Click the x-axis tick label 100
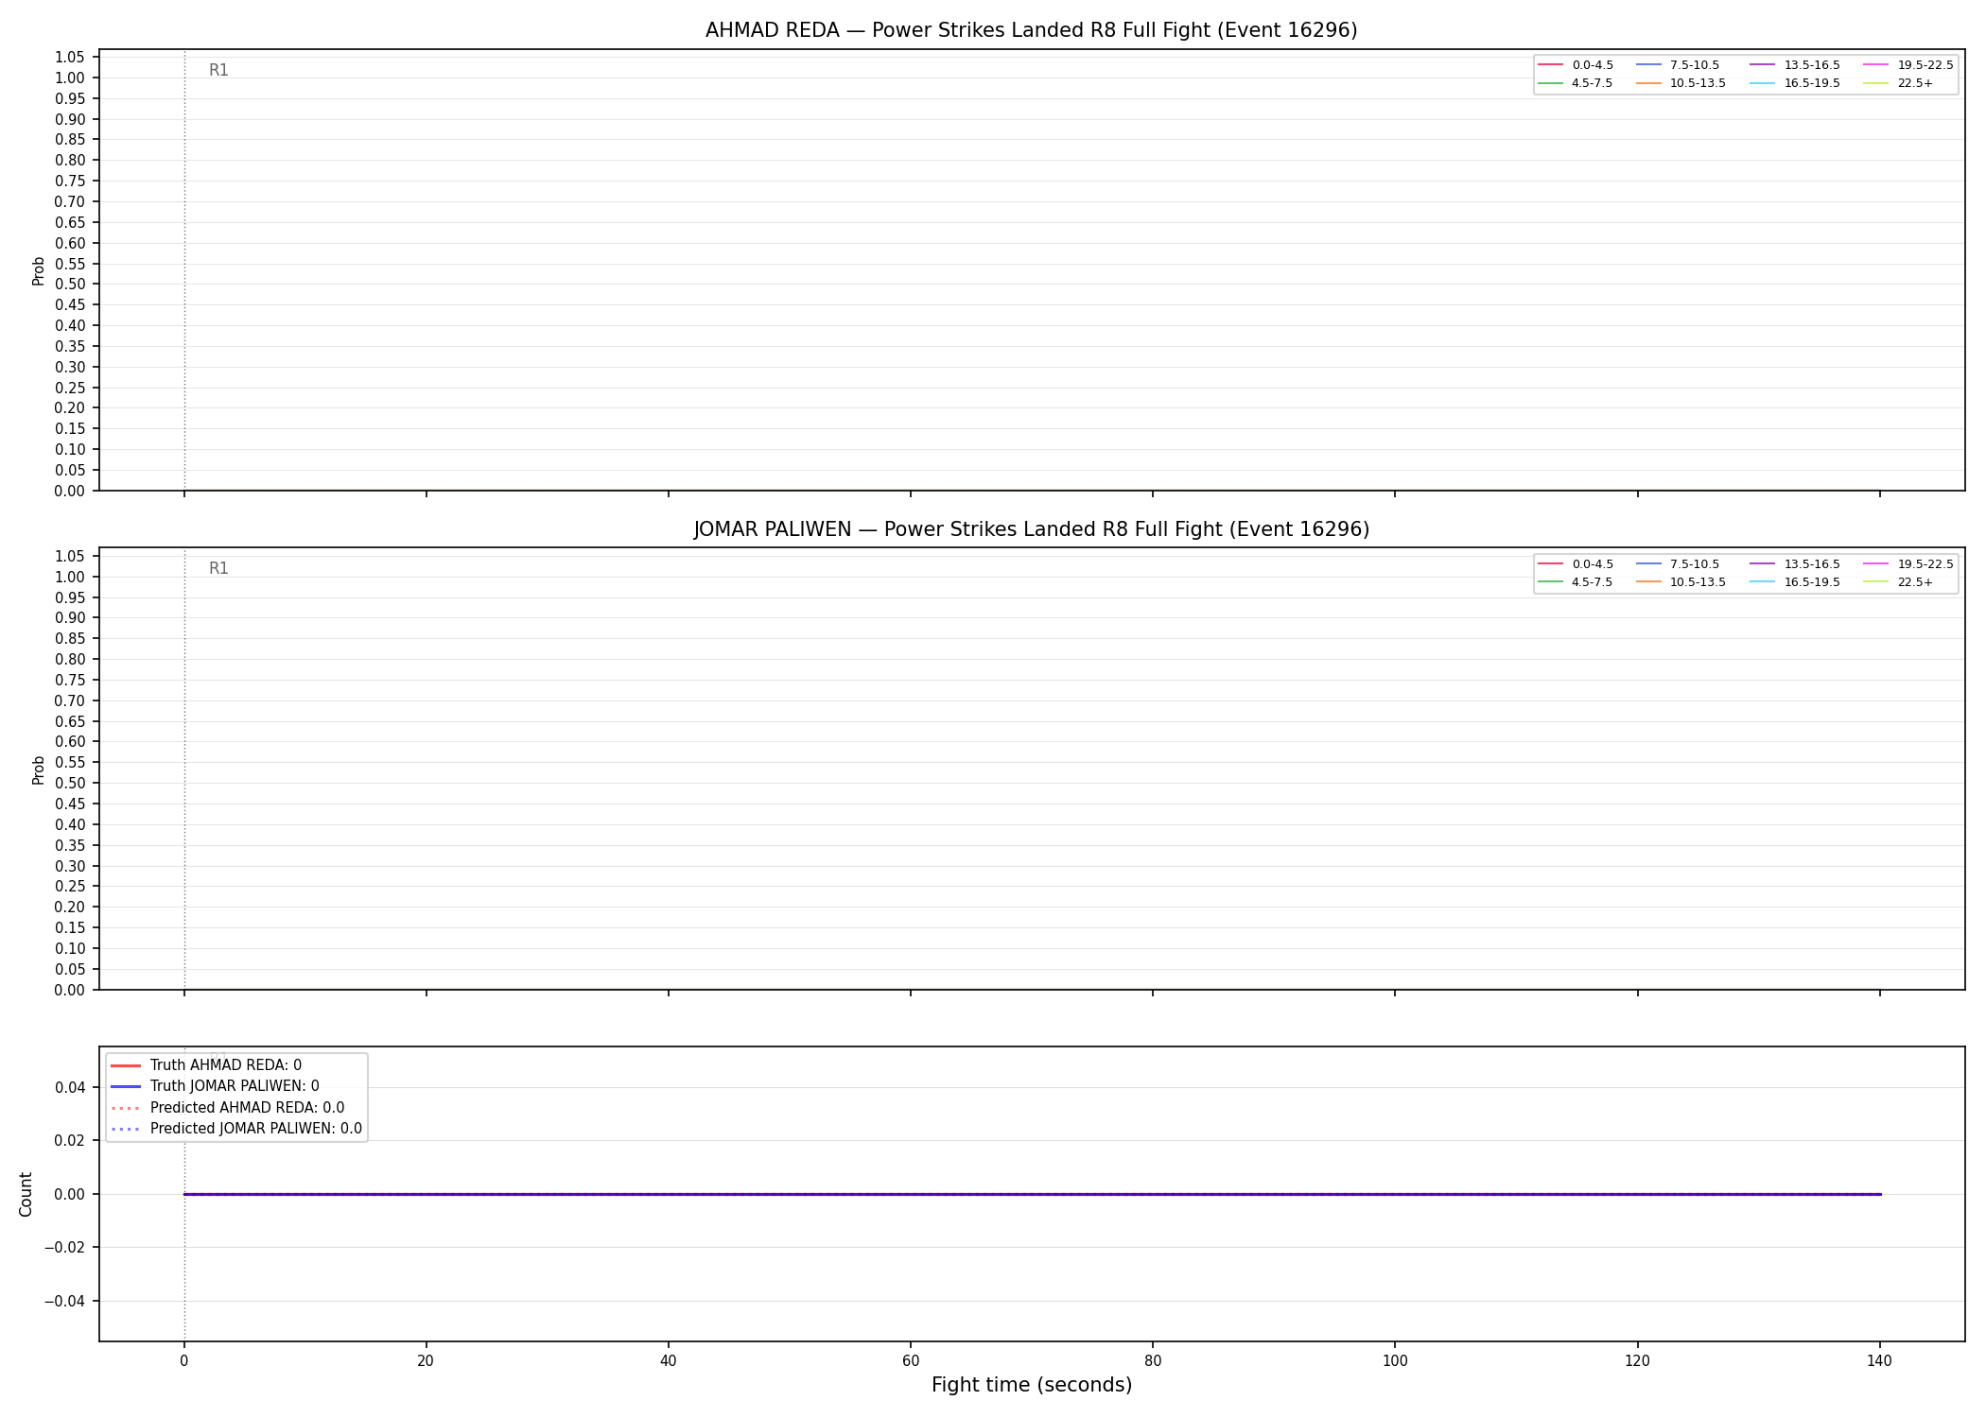This screenshot has width=1986, height=1418. point(1395,1361)
